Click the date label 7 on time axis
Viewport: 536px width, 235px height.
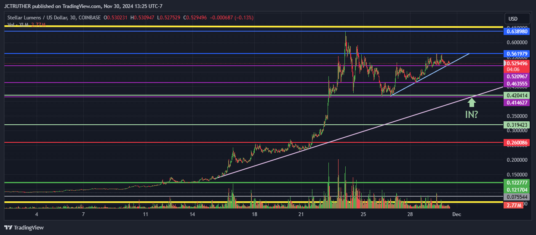[x=83, y=214]
